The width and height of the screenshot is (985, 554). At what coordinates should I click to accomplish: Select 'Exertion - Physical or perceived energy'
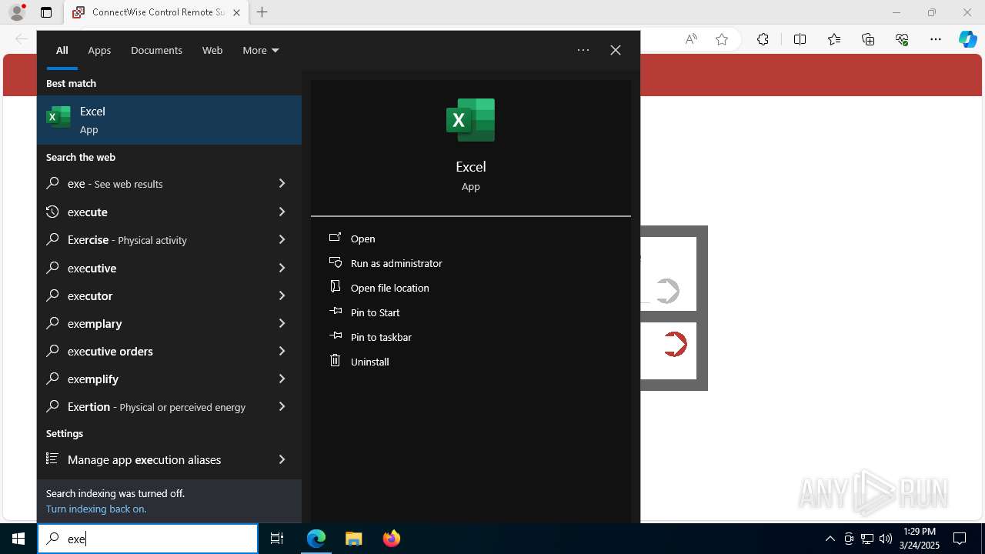(x=155, y=406)
